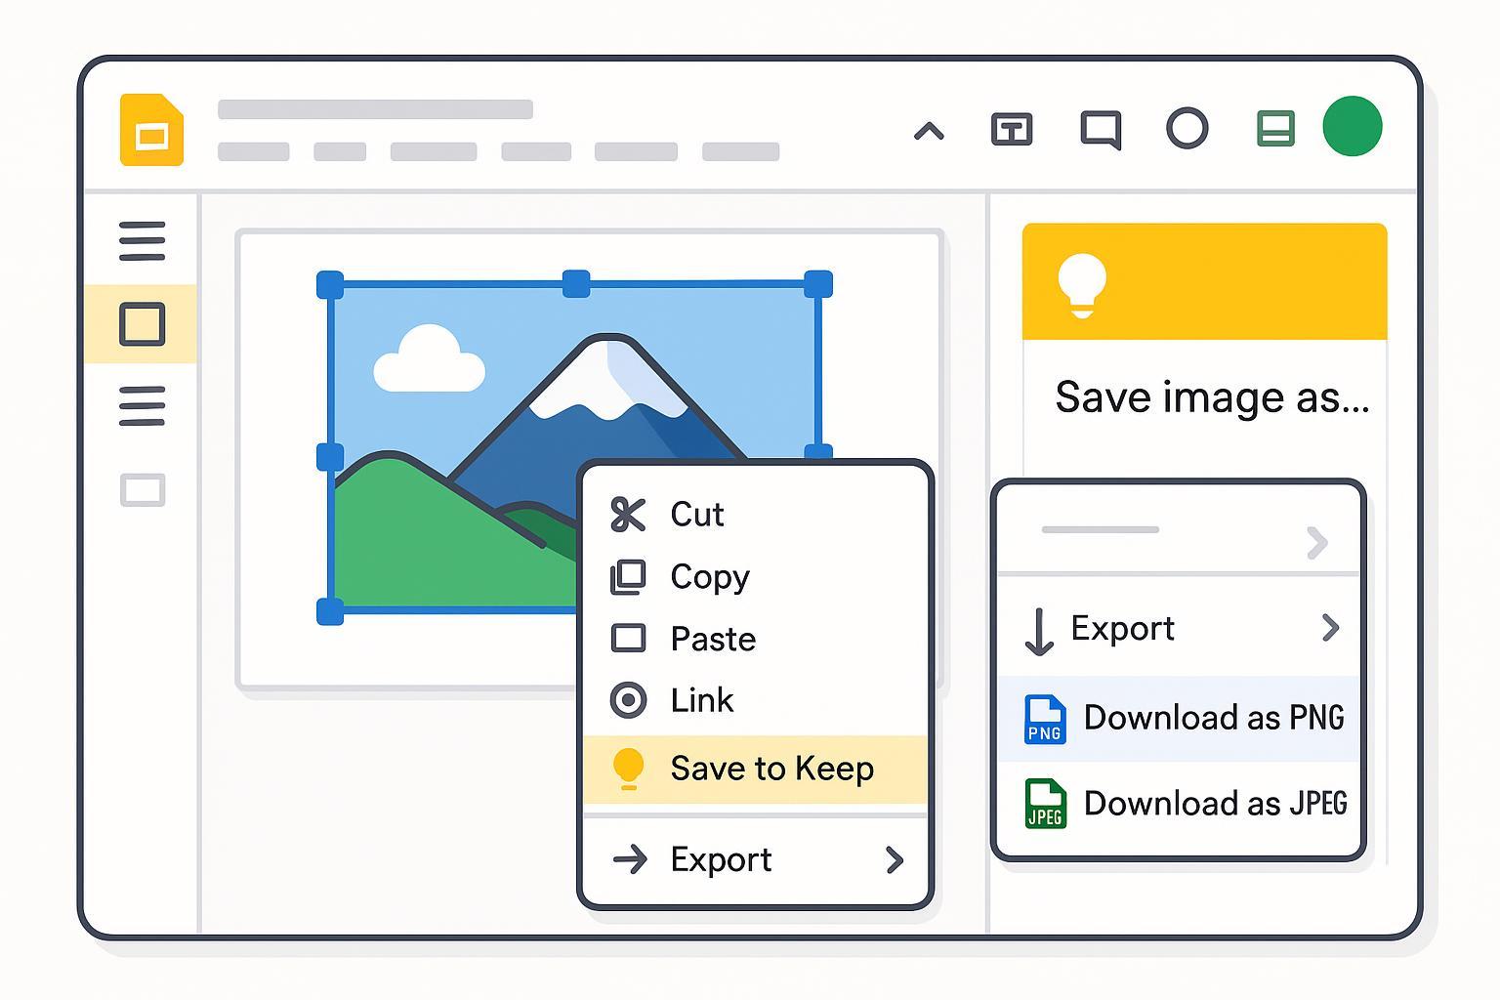Expand the Export submenu arrow in context menu
Image resolution: width=1500 pixels, height=1000 pixels.
tap(894, 859)
